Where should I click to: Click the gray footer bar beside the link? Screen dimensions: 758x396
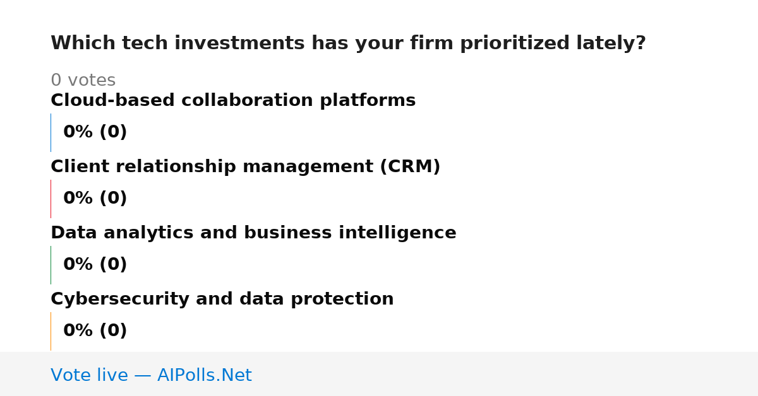(x=505, y=374)
